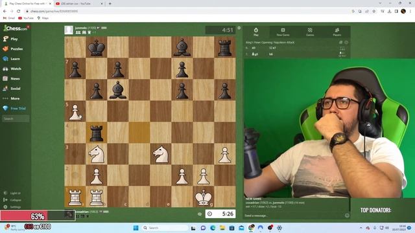Screen dimensions: 415x233
Task: Select the white king on g1
Action: pos(203,197)
